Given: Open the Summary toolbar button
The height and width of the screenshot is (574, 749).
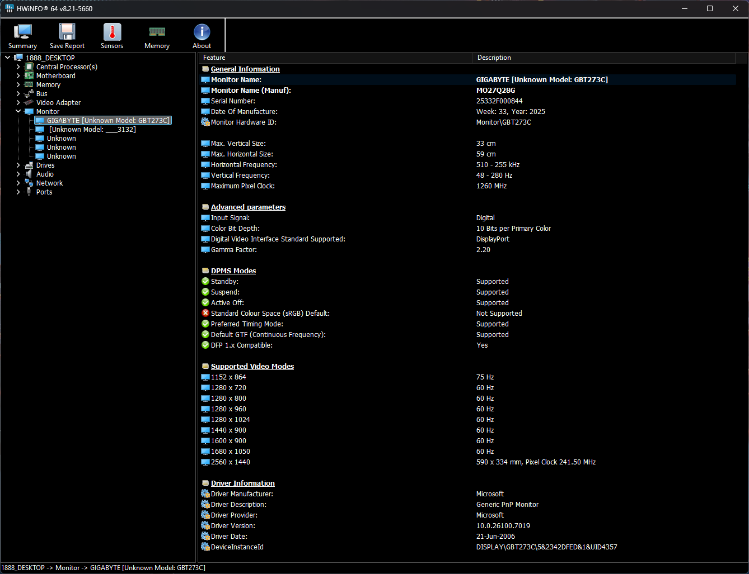Looking at the screenshot, I should [22, 36].
